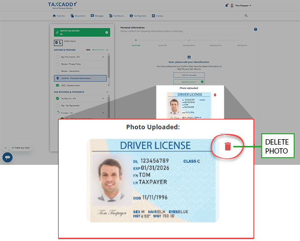Go to the Tom's Info step
Screen dimensions: 300x241
pos(136,43)
